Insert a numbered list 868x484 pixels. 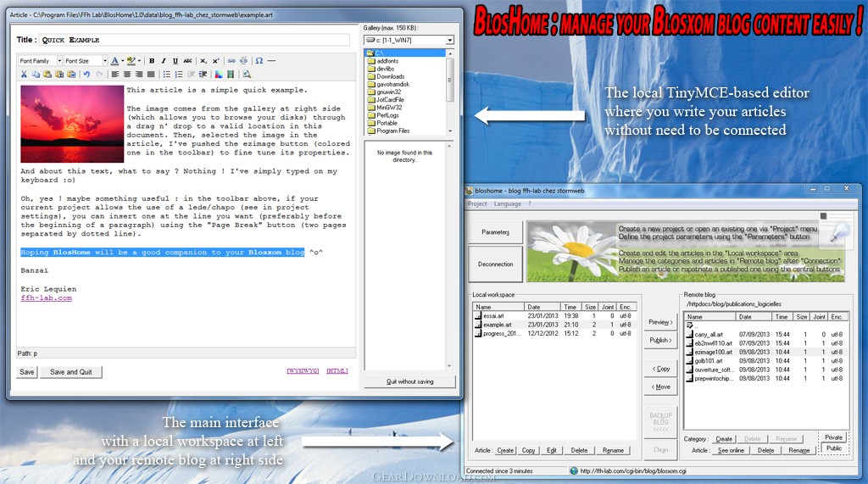179,75
